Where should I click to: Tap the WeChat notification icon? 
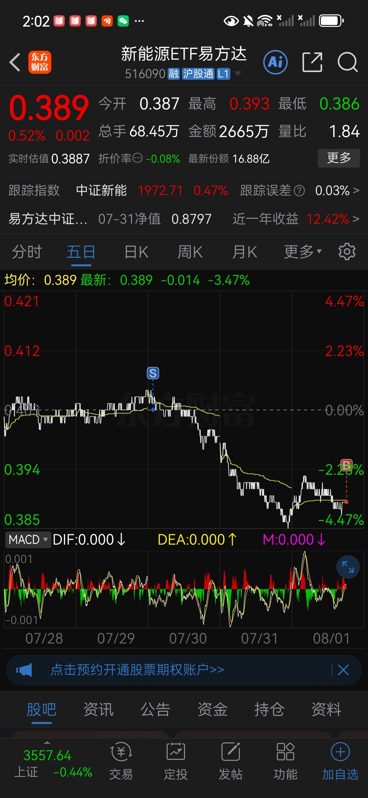[123, 21]
